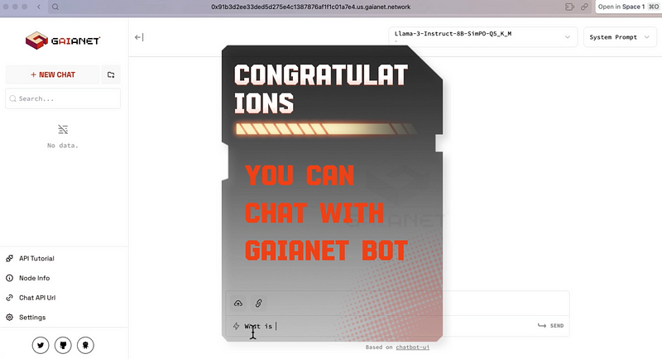Start a New Chat
The width and height of the screenshot is (662, 359).
(x=52, y=74)
